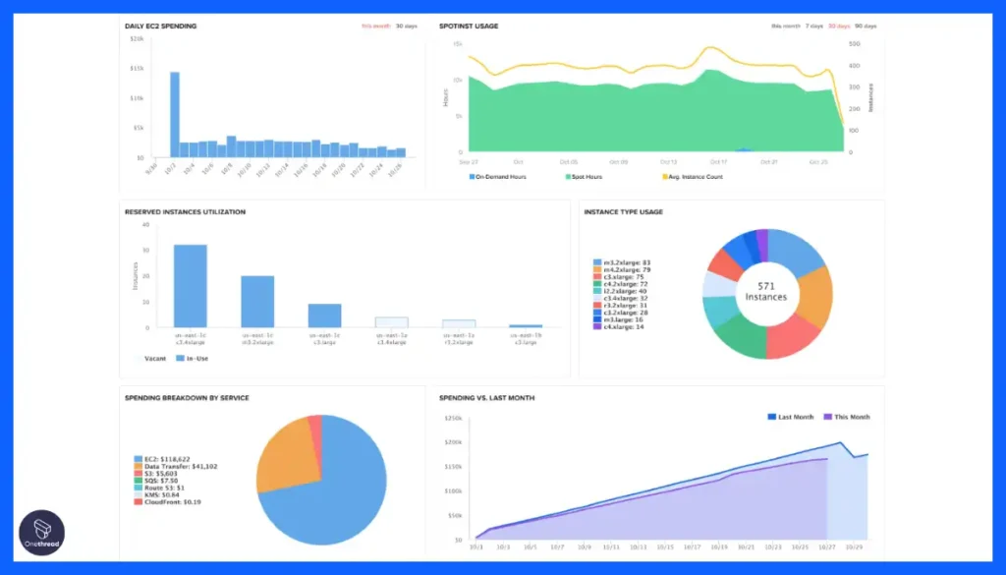
Task: Click the c3.xlarge: 75 legend swatch
Action: click(x=597, y=276)
